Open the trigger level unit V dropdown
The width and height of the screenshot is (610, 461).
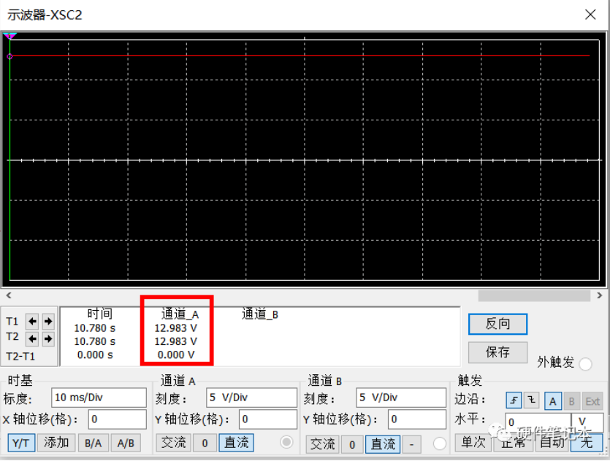pos(587,422)
